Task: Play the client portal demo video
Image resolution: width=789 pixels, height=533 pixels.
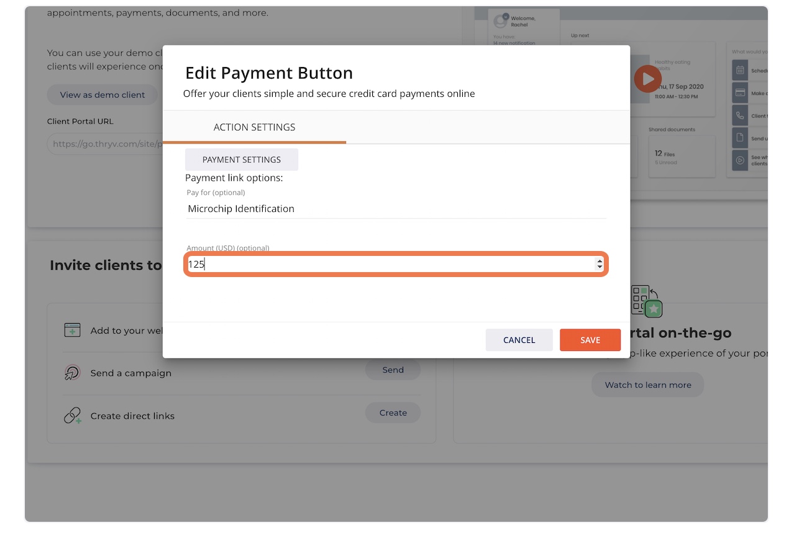Action: tap(647, 79)
